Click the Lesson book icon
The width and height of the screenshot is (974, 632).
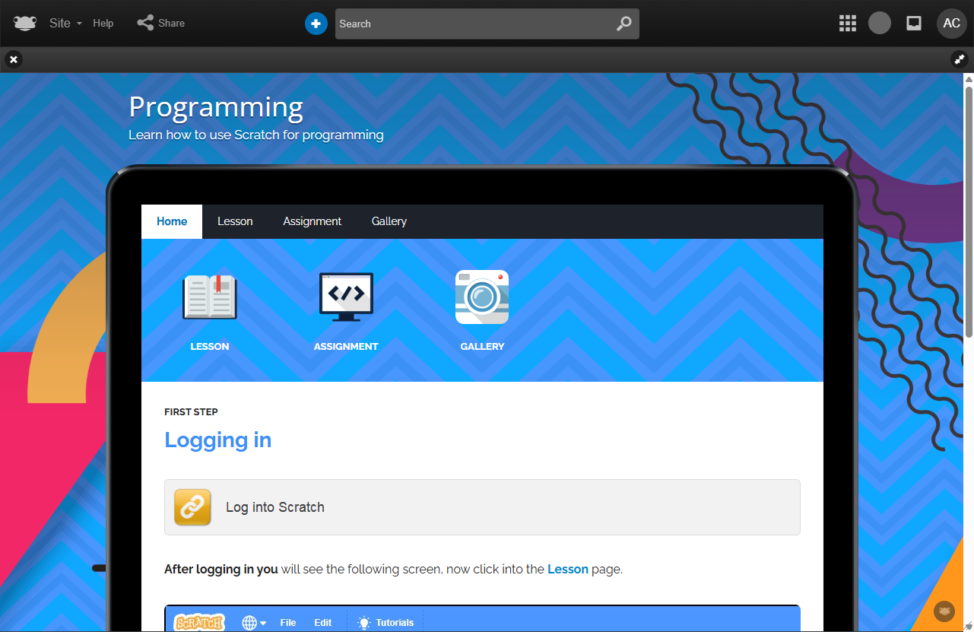click(210, 297)
